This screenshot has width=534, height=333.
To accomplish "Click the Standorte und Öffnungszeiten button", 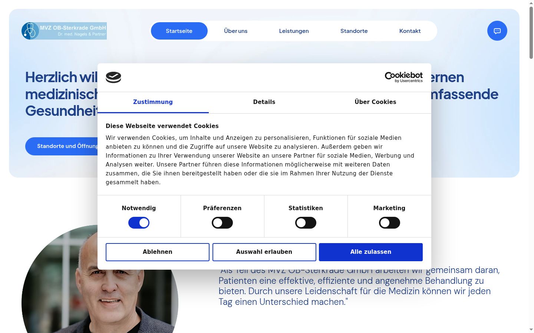I will pyautogui.click(x=62, y=146).
